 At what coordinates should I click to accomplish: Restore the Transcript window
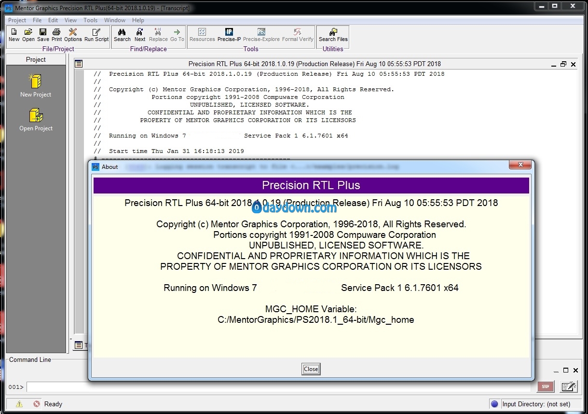563,64
